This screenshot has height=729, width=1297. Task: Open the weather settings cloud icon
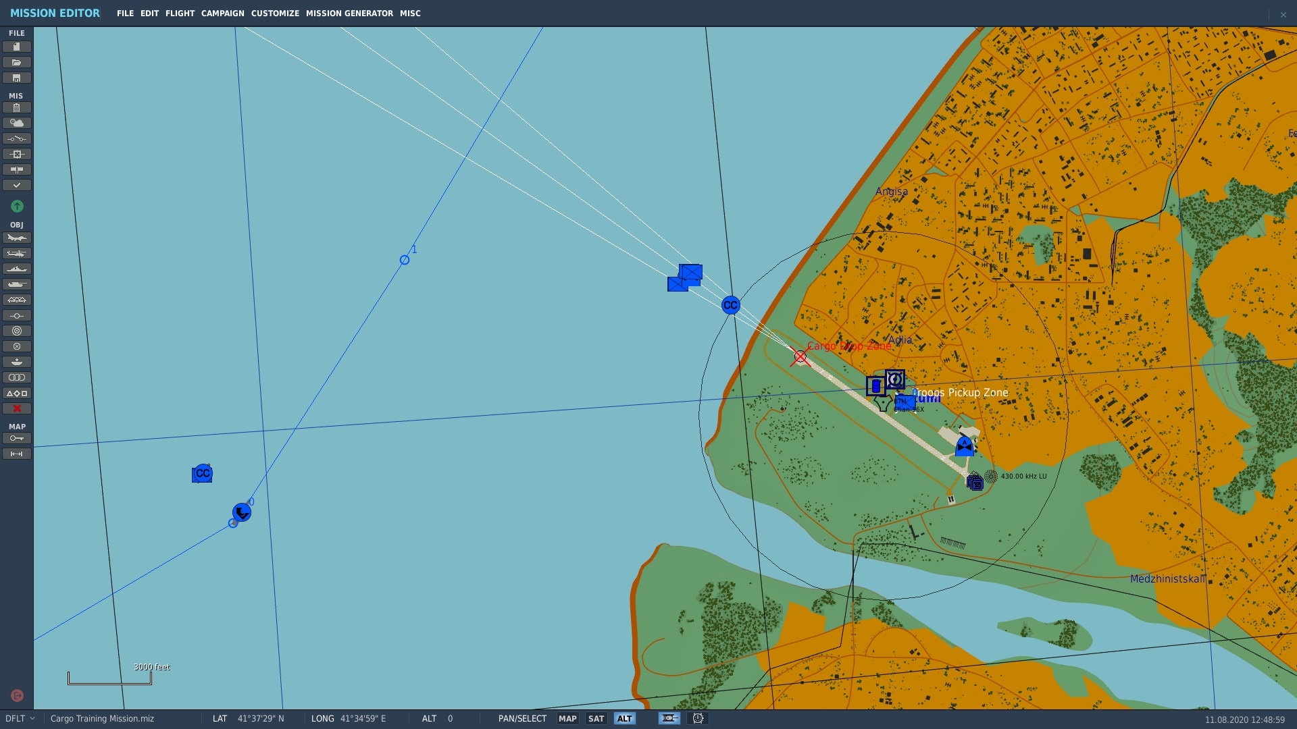click(17, 124)
